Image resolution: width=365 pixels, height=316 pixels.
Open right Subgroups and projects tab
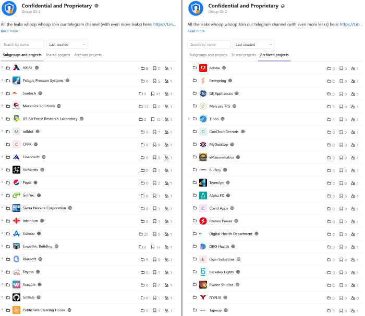tap(208, 55)
